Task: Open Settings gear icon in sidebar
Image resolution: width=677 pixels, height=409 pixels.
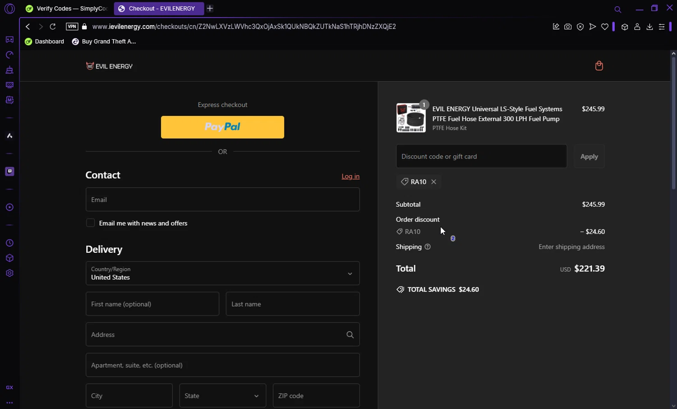Action: pos(9,273)
